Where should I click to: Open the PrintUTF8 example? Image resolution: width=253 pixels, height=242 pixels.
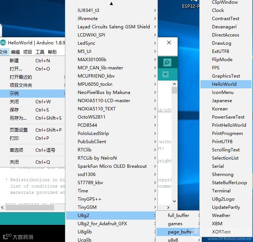click(226, 142)
